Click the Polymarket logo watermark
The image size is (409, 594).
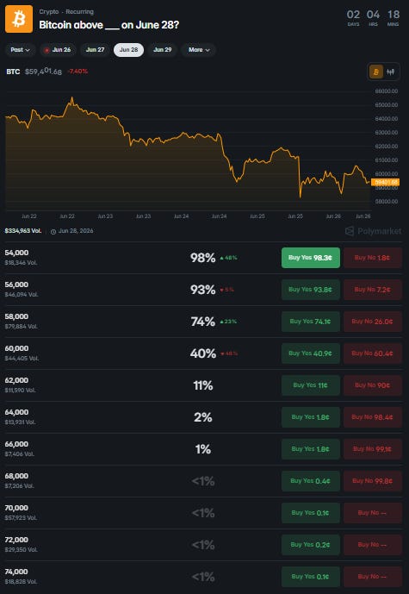tap(373, 231)
